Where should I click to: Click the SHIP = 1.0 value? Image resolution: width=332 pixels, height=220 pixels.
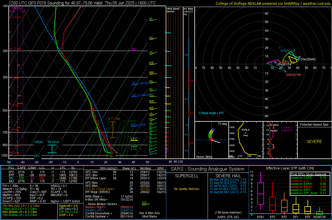point(66,215)
